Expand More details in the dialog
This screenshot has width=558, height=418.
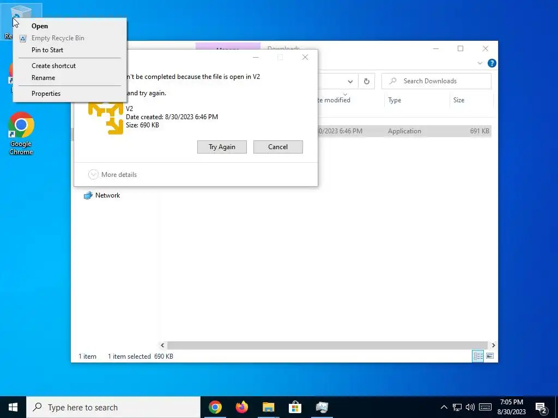tap(112, 175)
